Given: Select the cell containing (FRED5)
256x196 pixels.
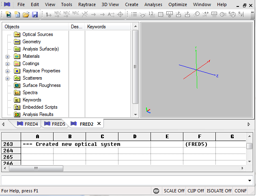Looking at the screenshot, I should pos(199,144).
